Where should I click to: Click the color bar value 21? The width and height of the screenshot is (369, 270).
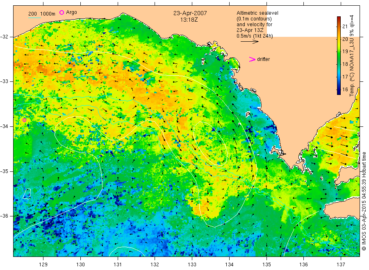[345, 26]
